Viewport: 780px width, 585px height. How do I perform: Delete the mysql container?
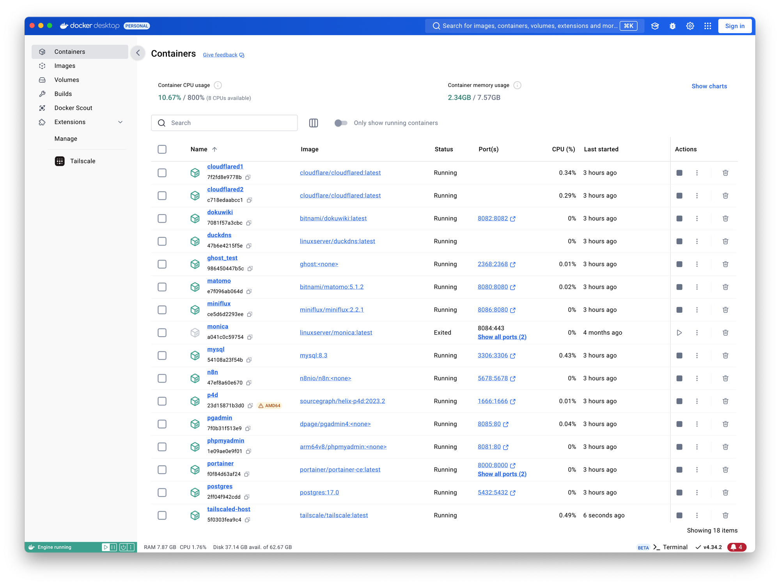pyautogui.click(x=725, y=355)
